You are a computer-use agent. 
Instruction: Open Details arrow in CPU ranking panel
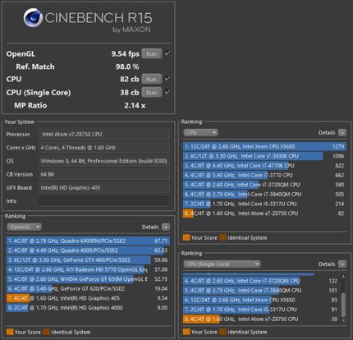pyautogui.click(x=342, y=133)
